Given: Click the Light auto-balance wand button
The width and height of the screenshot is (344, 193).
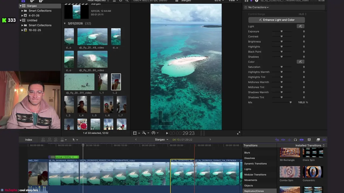Looking at the screenshot, I should pyautogui.click(x=300, y=26).
